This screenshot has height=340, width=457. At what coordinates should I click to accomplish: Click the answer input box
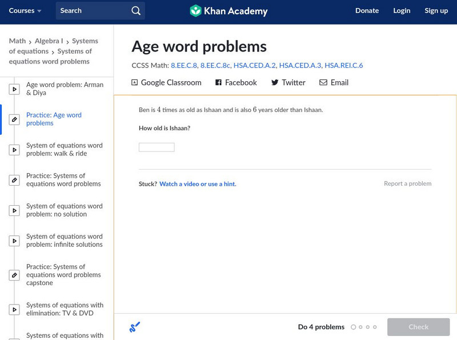[x=157, y=147]
